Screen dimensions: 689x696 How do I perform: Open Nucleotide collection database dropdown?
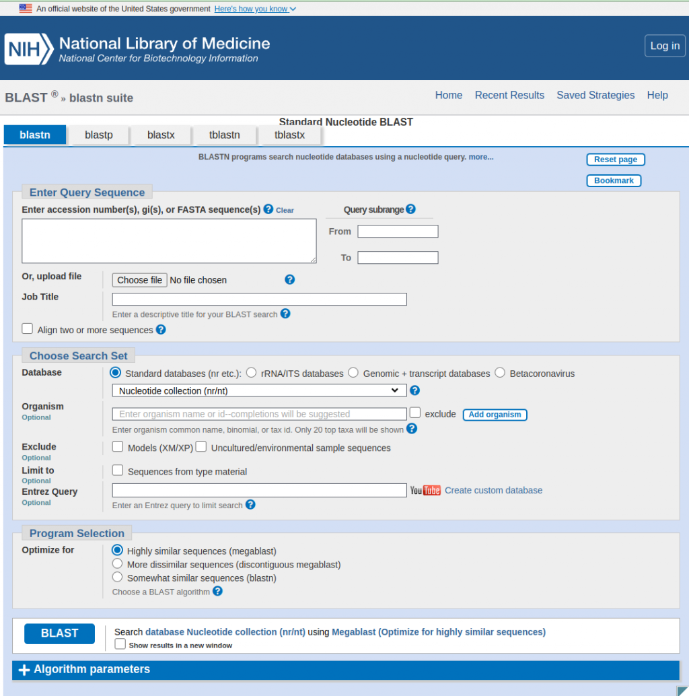[260, 390]
